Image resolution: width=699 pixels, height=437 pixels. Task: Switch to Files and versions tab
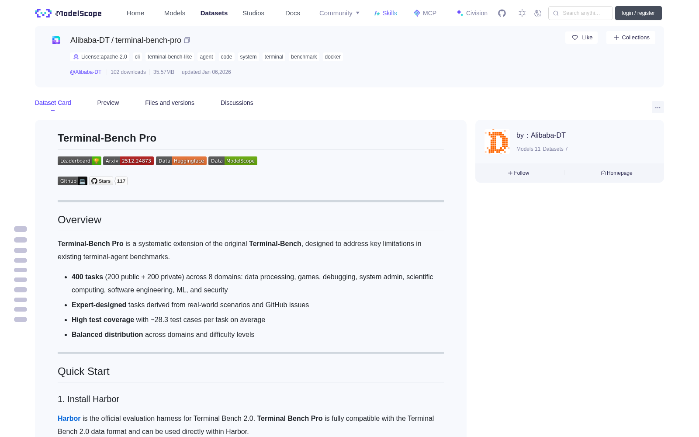coord(170,103)
